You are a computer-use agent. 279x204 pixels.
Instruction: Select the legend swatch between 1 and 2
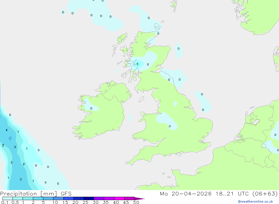(x=28, y=198)
